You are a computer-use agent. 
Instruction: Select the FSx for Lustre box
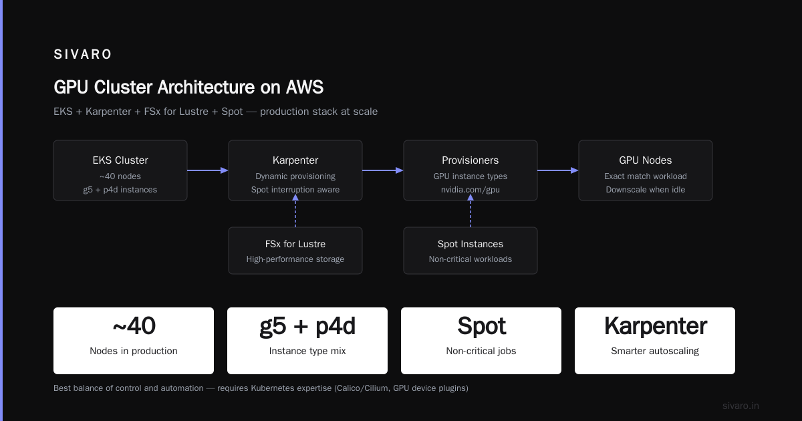point(295,251)
